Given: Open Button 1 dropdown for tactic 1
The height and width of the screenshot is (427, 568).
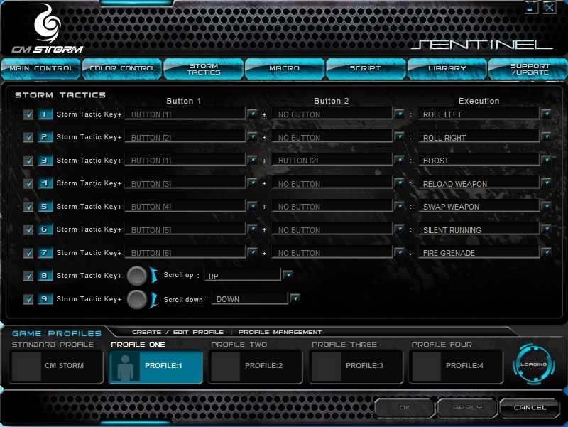Looking at the screenshot, I should pyautogui.click(x=253, y=114).
